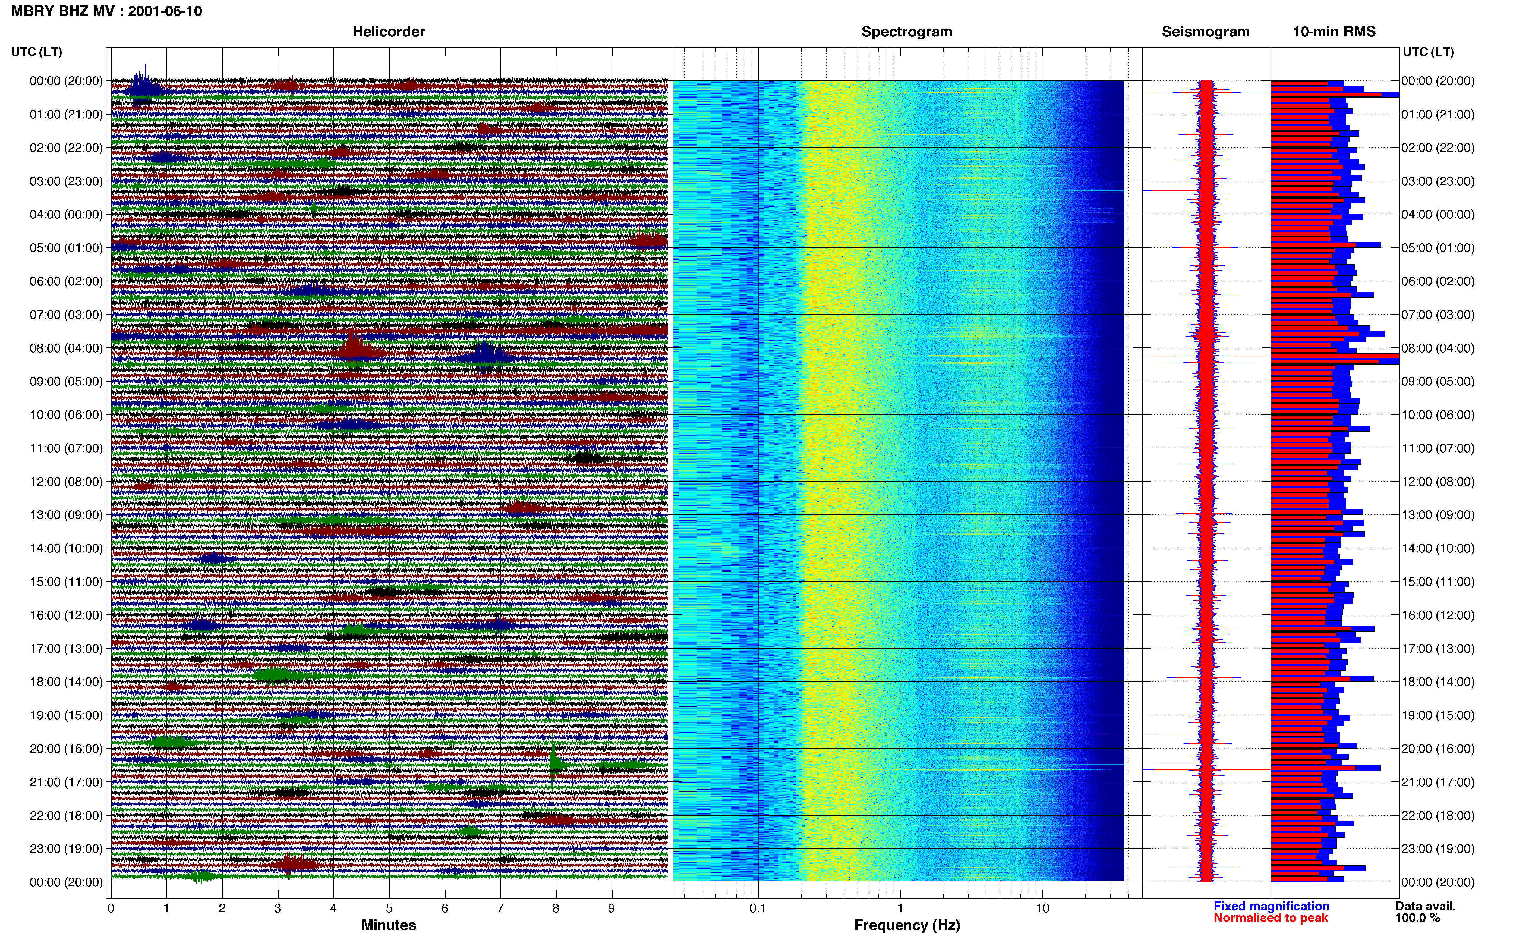This screenshot has height=946, width=1513.
Task: Click left time label '04:00 (00:00)'
Action: click(x=66, y=215)
